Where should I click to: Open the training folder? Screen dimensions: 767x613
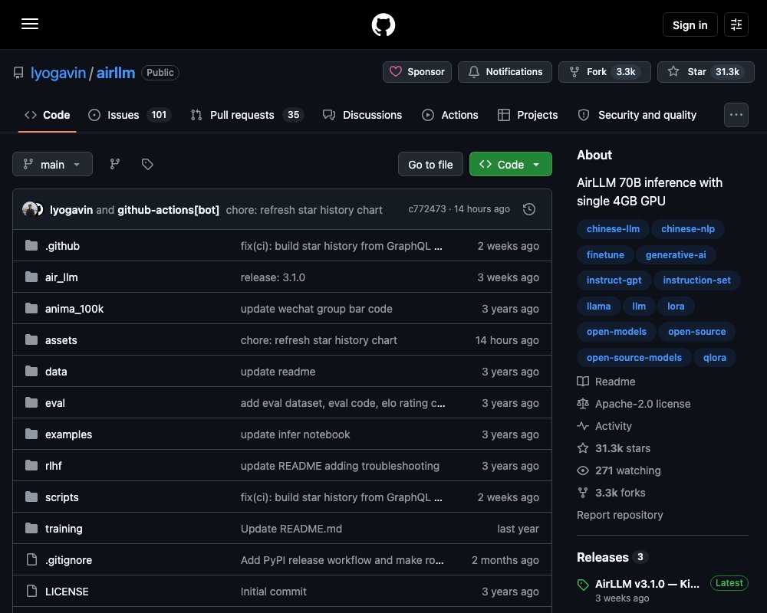point(64,529)
